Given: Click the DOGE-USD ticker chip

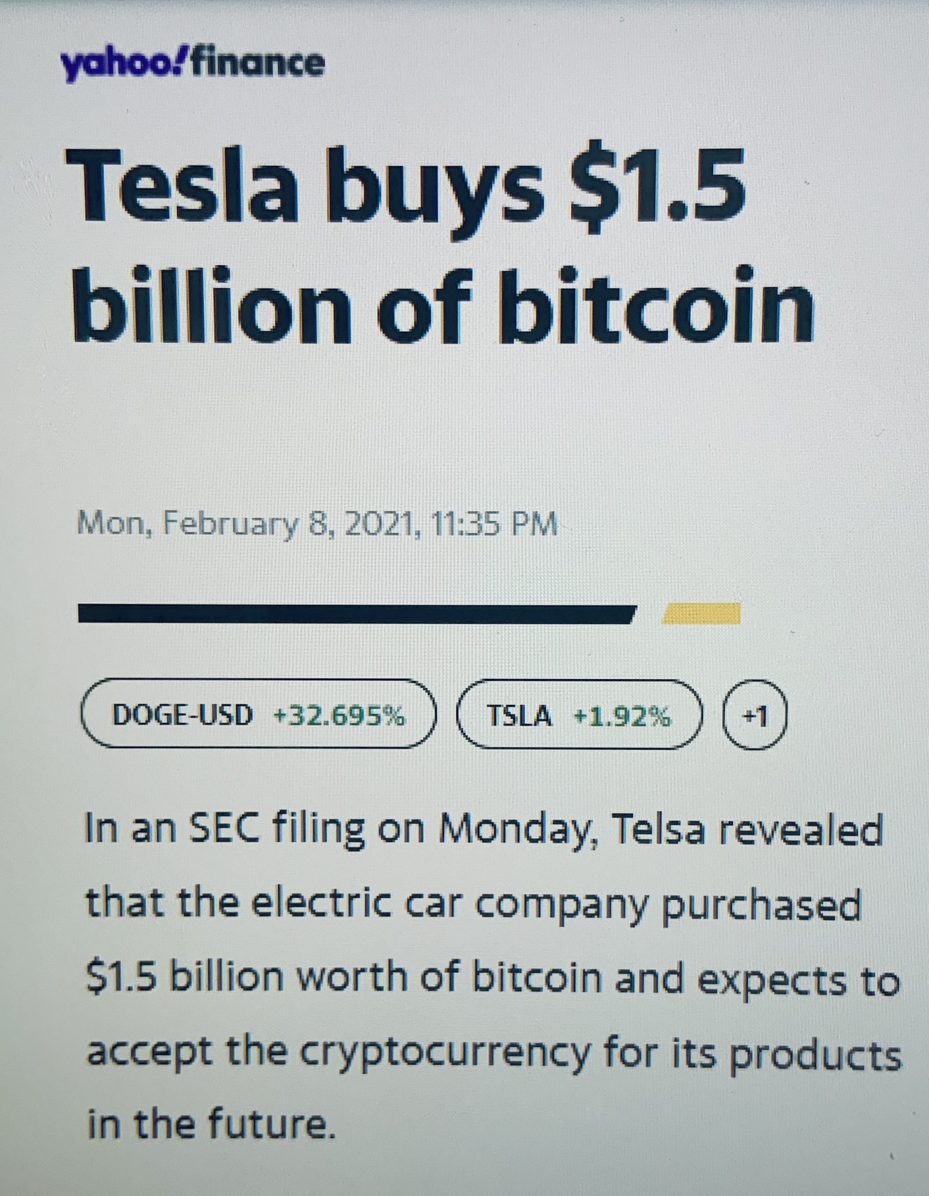Looking at the screenshot, I should [259, 714].
